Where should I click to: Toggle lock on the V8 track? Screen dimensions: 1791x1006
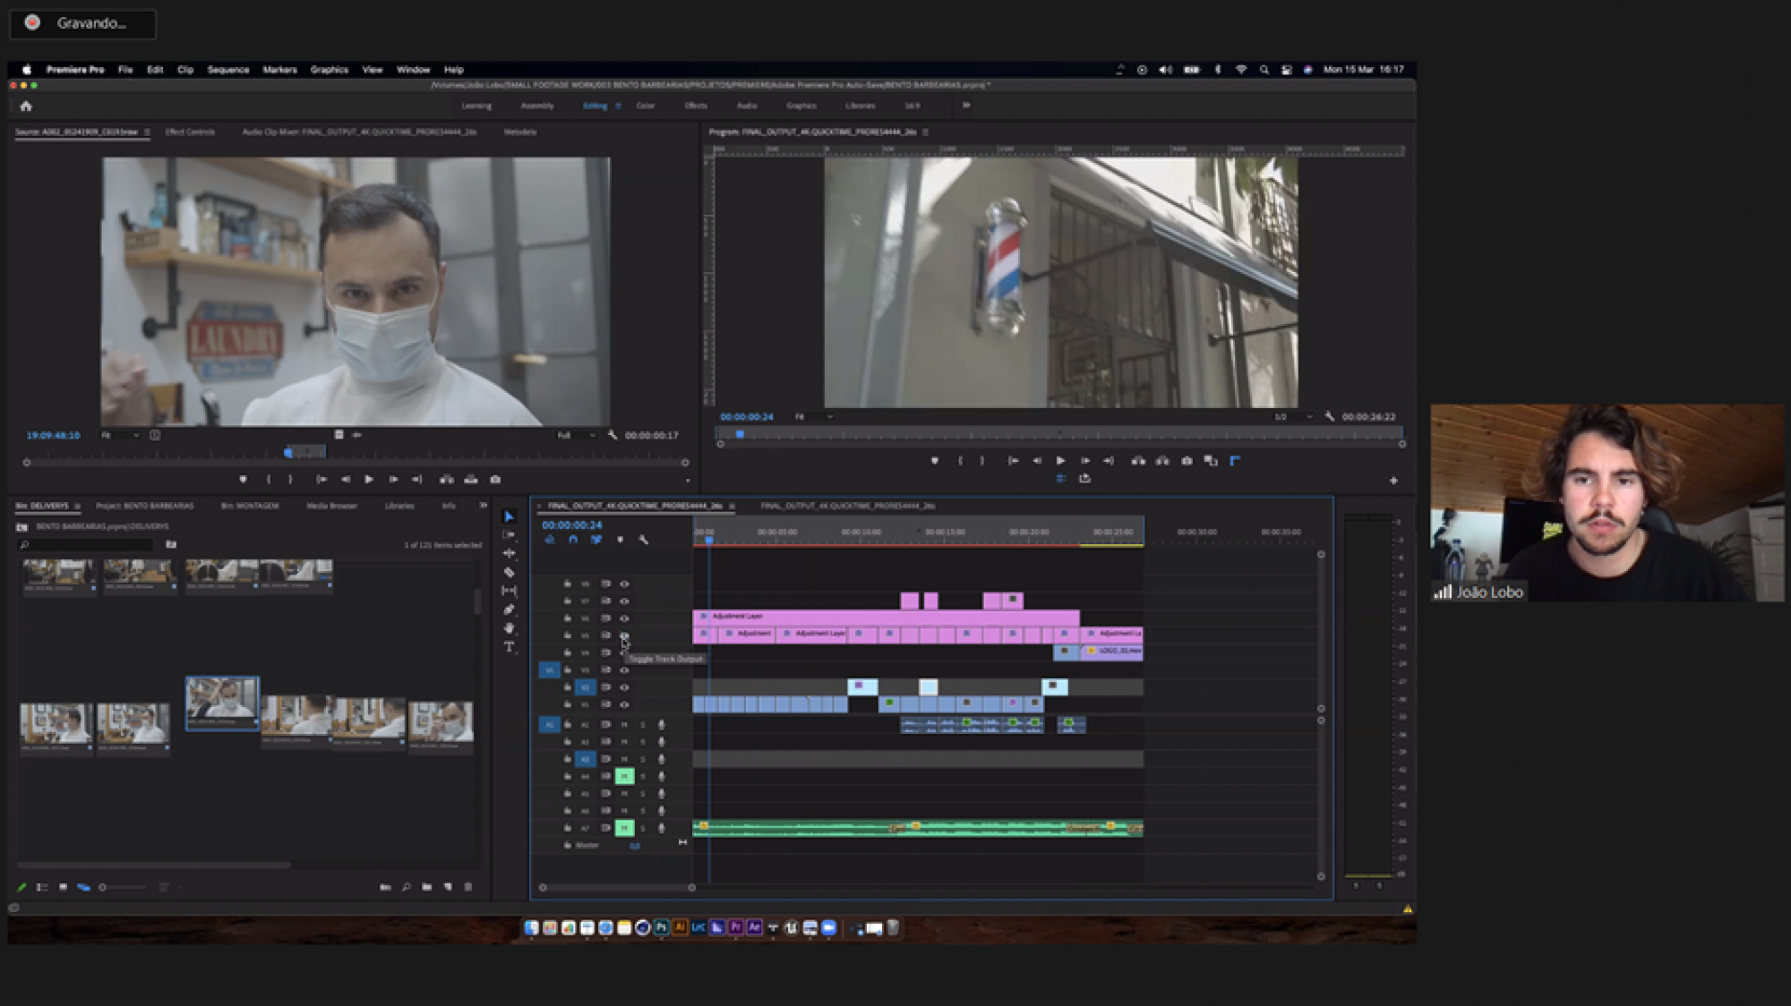coord(567,584)
